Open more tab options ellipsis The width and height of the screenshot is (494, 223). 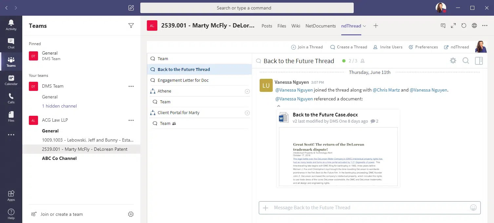(x=484, y=26)
